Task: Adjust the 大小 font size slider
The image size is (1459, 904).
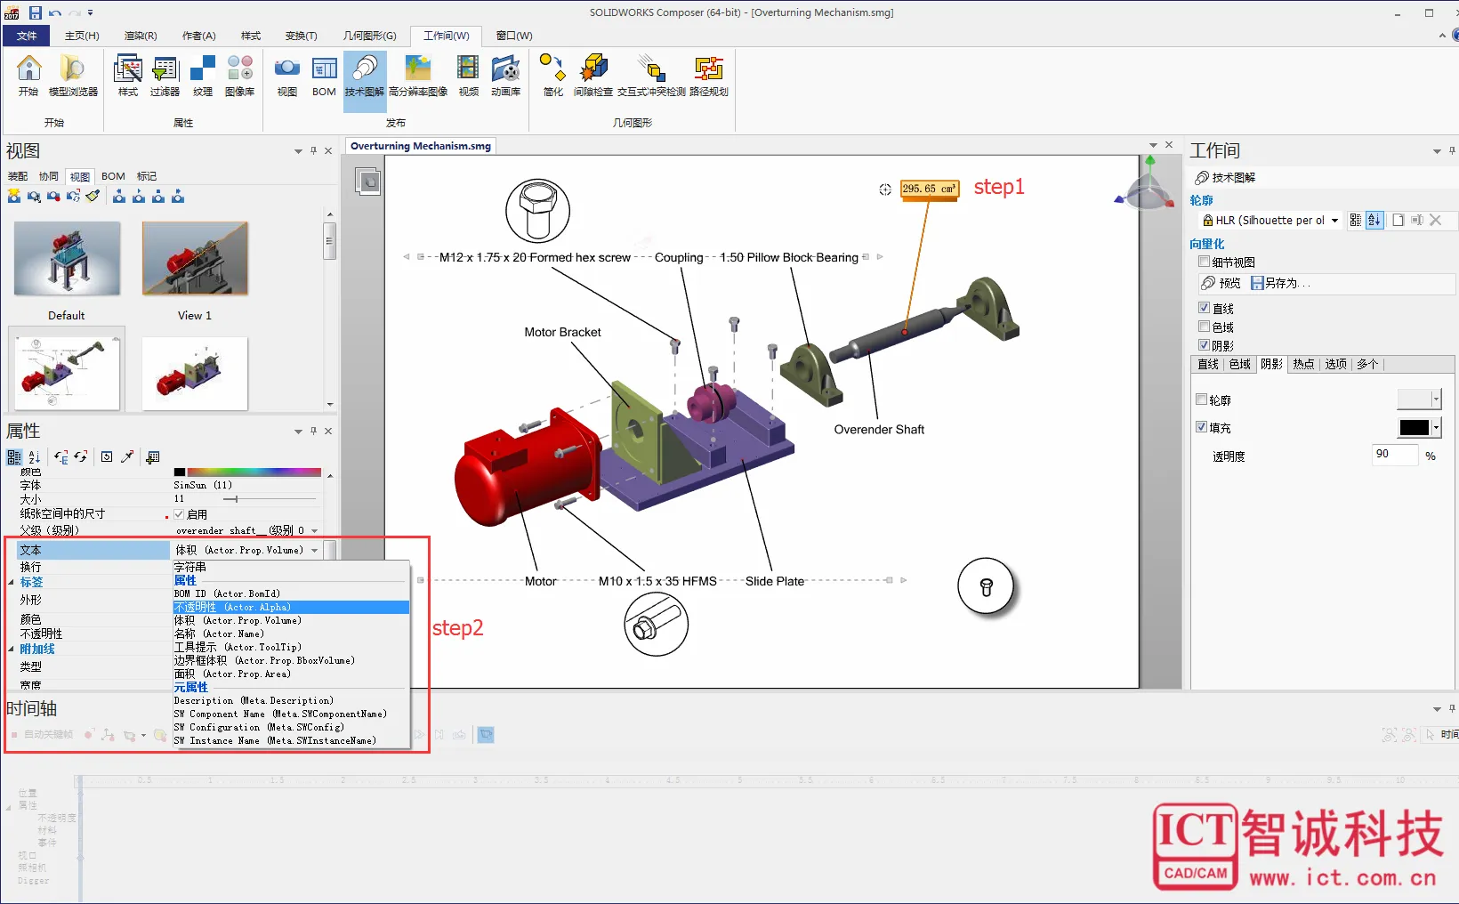Action: (236, 499)
